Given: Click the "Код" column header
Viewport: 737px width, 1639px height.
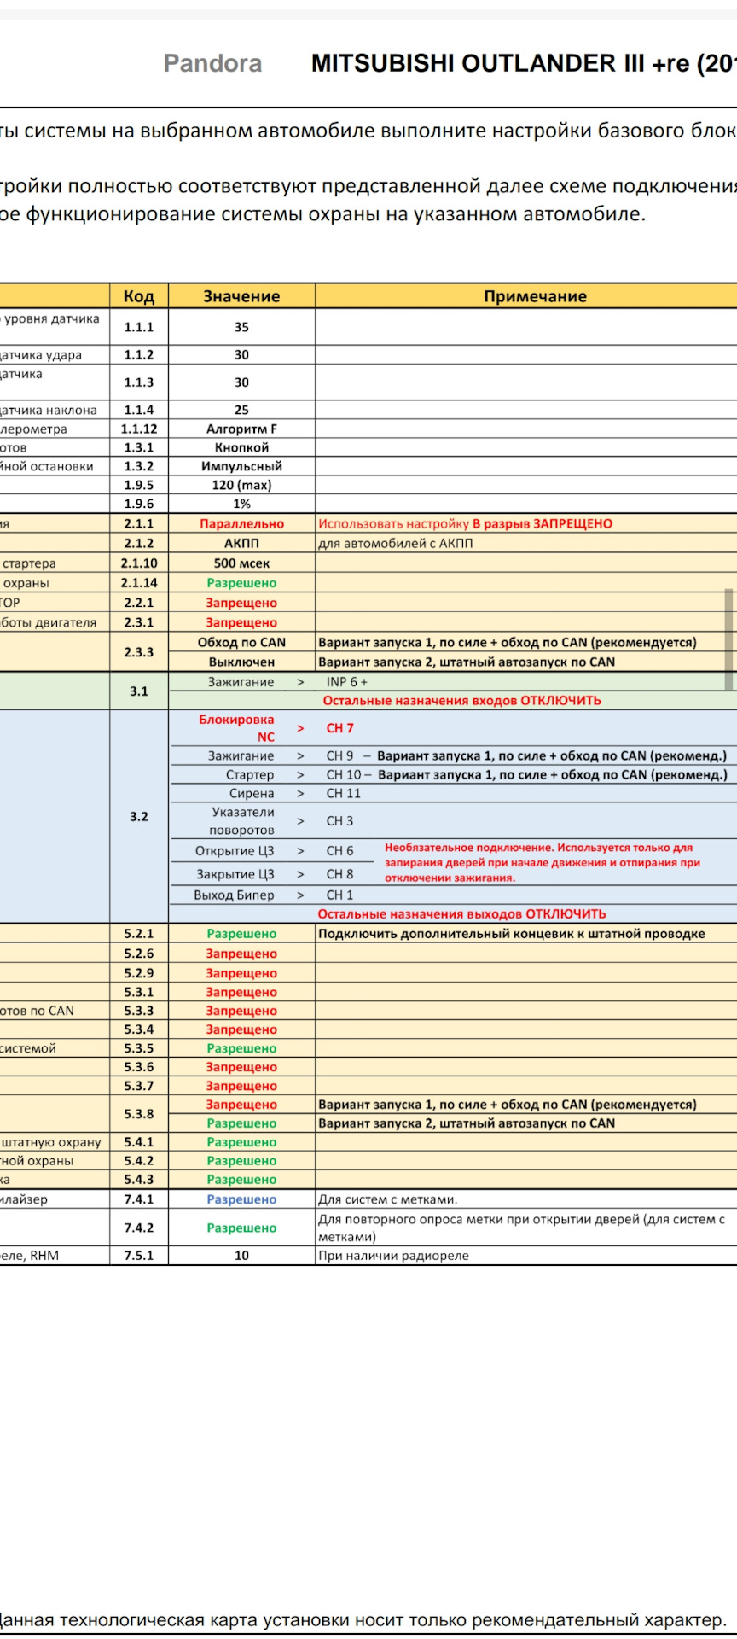Looking at the screenshot, I should pos(139,296).
